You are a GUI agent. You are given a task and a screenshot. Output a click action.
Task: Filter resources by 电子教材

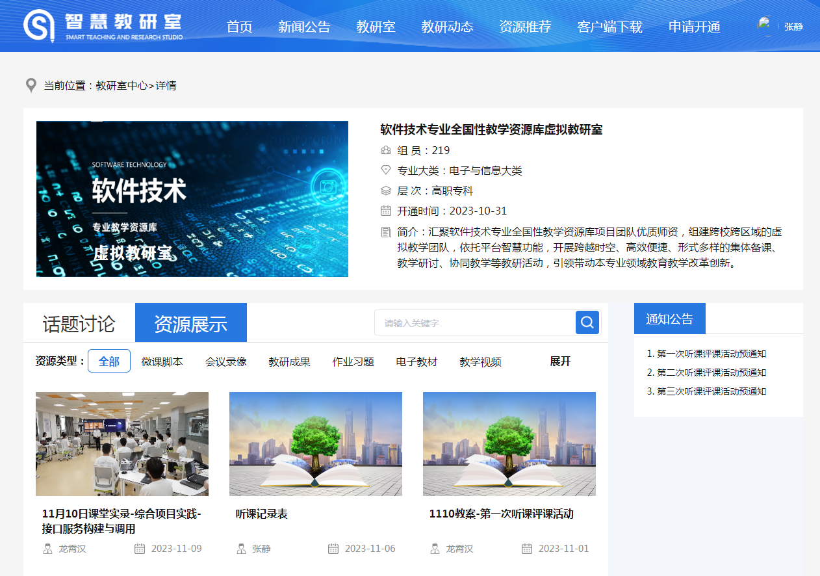click(x=417, y=361)
